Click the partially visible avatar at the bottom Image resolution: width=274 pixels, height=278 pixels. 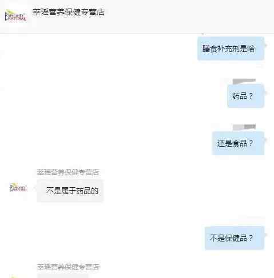coord(18,276)
